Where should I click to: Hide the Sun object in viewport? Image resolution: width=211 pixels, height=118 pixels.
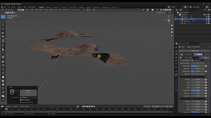coord(207,23)
